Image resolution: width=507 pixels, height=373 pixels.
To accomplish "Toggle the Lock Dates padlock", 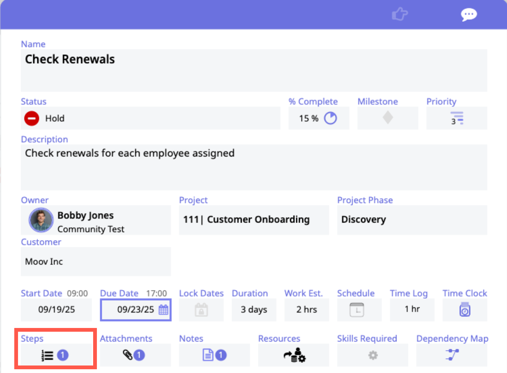I will coord(201,310).
